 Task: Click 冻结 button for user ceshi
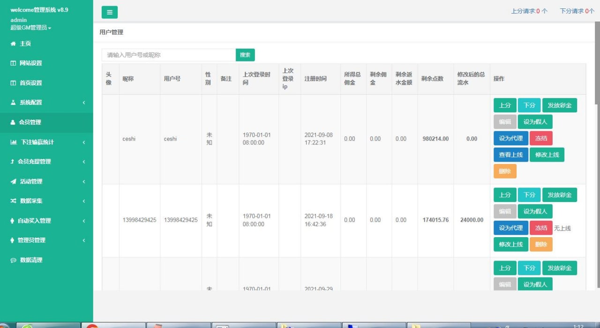tap(541, 138)
